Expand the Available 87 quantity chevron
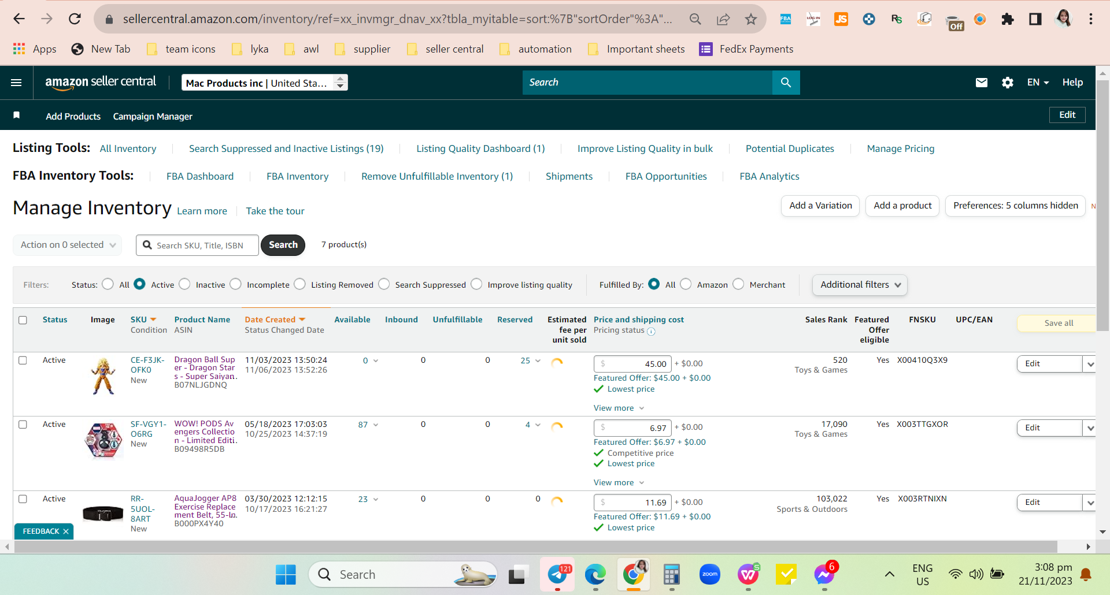The image size is (1110, 595). coord(376,425)
